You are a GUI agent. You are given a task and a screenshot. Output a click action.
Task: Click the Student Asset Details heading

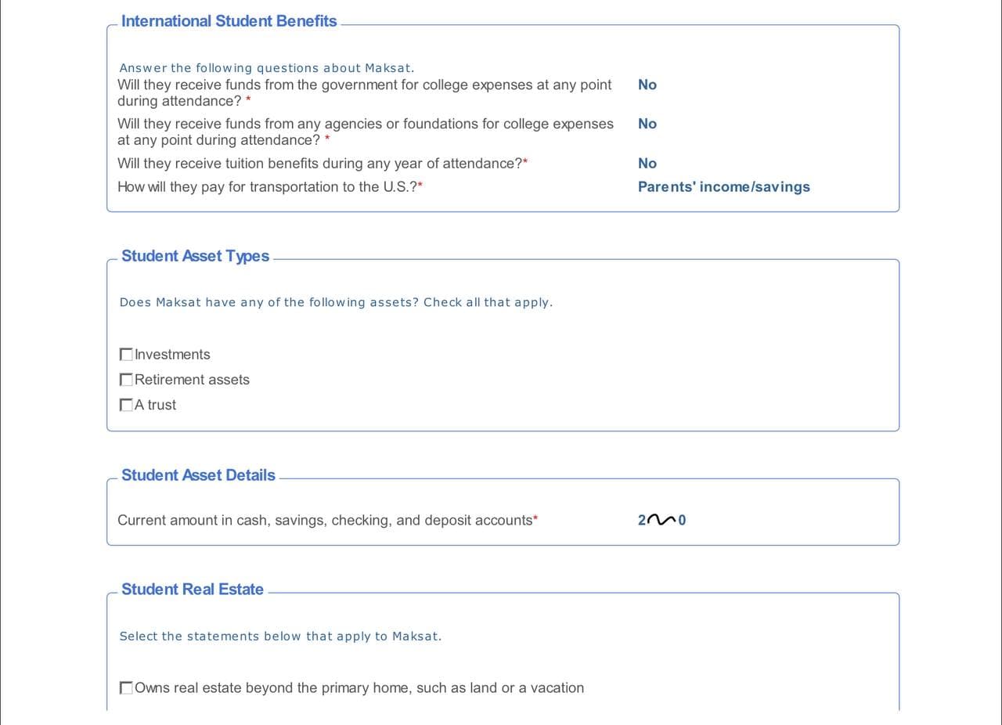198,475
